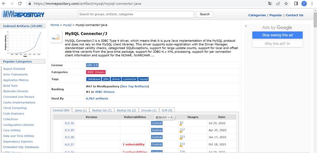317x153 pixels.
Task: Click Central badge for version 8.0.28
Action: tap(157, 137)
